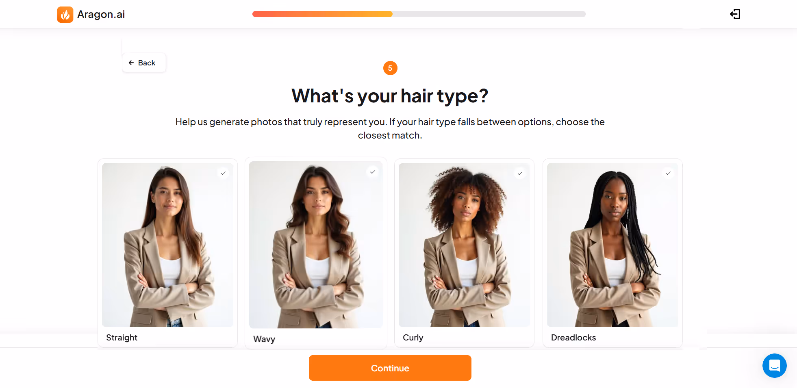Open the chat support bubble icon
This screenshot has width=797, height=388.
[774, 366]
